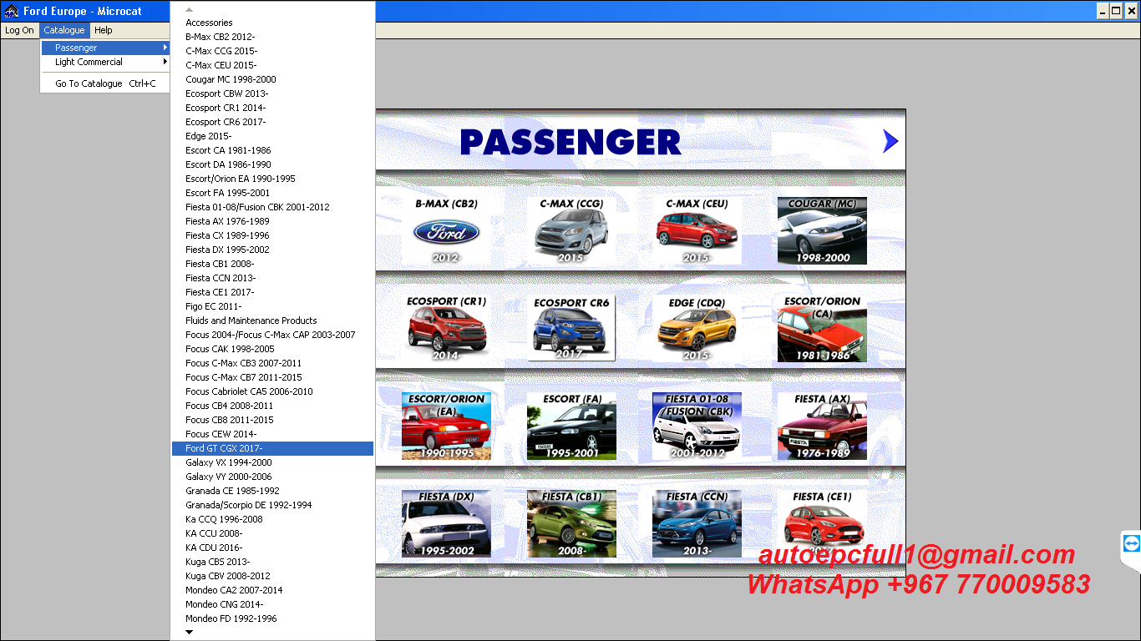Choose Fiesta CB1 2008- list entry
Screen dimensions: 1141x641
click(272, 264)
